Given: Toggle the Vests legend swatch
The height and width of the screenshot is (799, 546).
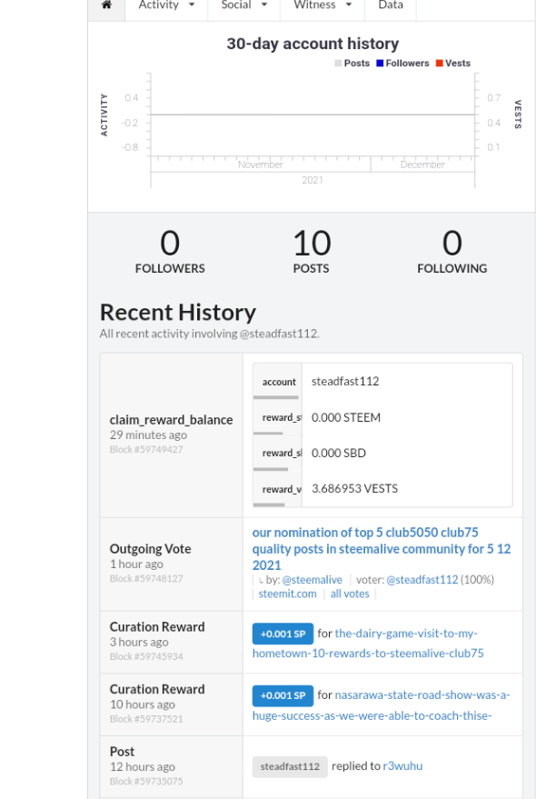Looking at the screenshot, I should coord(440,64).
